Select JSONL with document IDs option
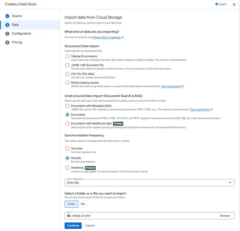The width and height of the screenshot is (240, 231). [x=67, y=65]
